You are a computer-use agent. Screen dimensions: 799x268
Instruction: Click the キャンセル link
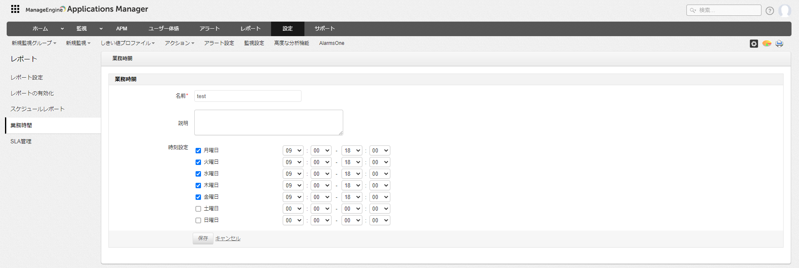[228, 238]
